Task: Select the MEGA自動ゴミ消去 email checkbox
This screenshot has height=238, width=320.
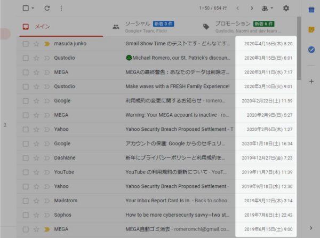Action: tap(26, 229)
